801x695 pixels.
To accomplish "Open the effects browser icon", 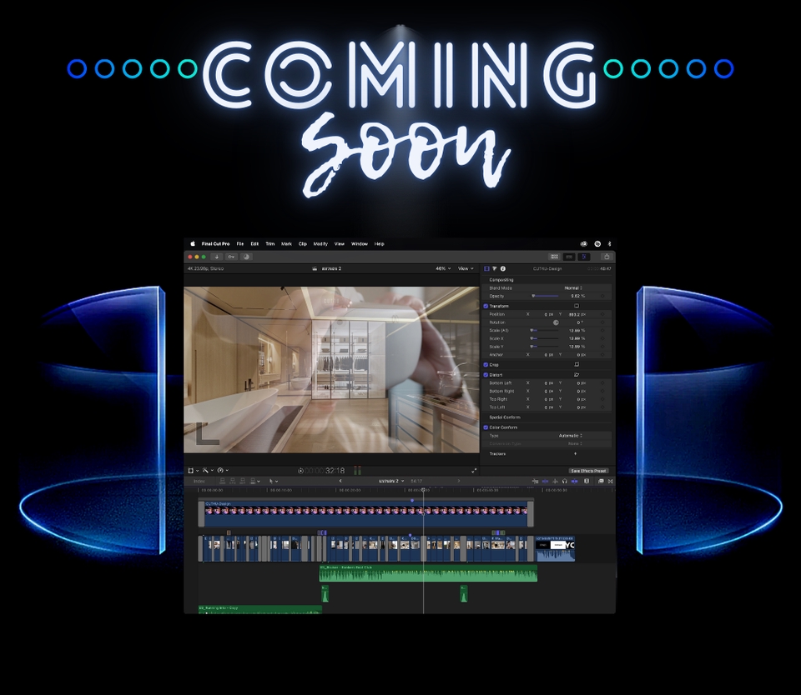I will click(601, 481).
